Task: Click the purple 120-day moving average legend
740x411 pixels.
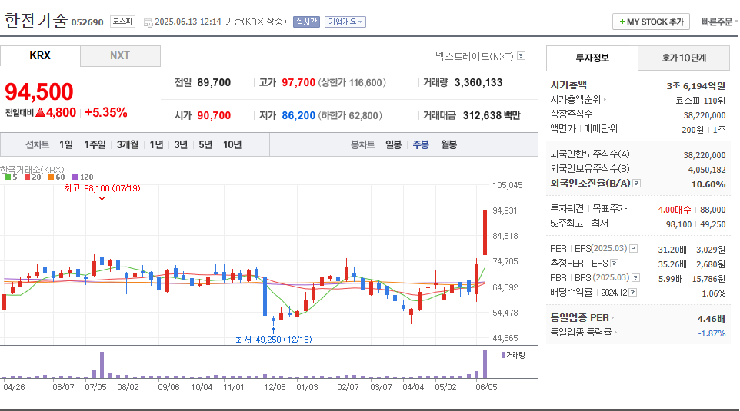Action: [x=82, y=177]
